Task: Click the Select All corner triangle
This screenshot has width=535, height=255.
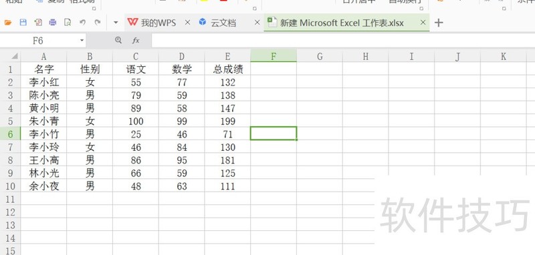Action: [15, 57]
